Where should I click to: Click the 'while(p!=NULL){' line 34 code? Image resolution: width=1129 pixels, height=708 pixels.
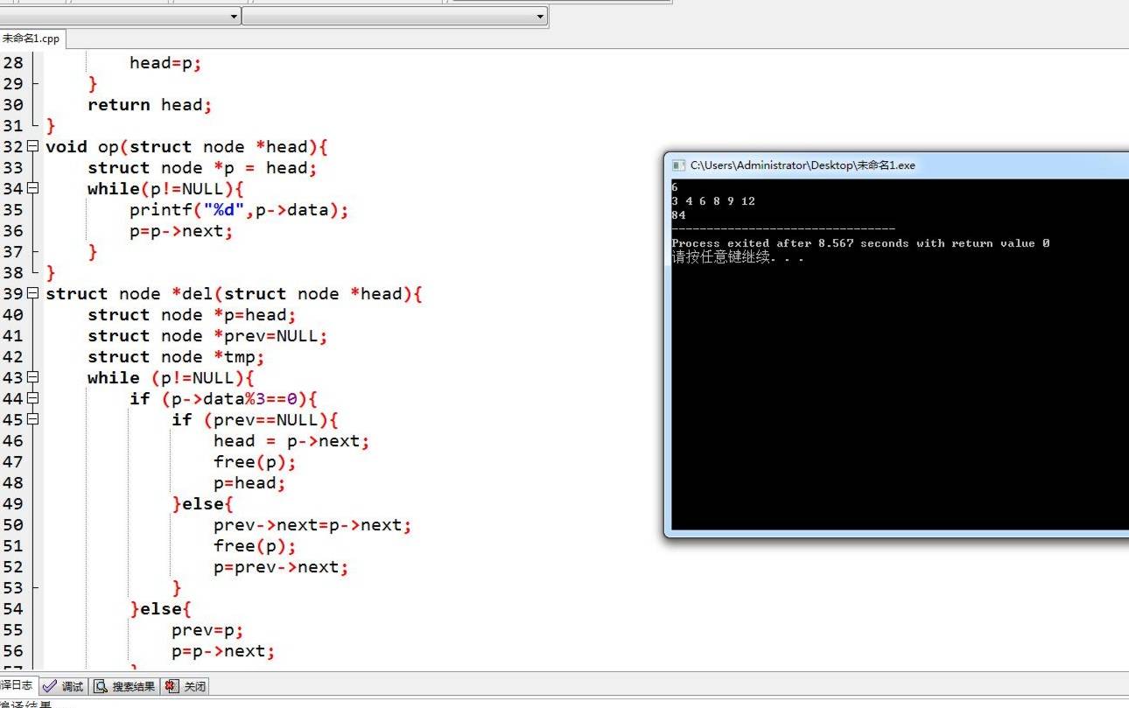click(x=165, y=188)
